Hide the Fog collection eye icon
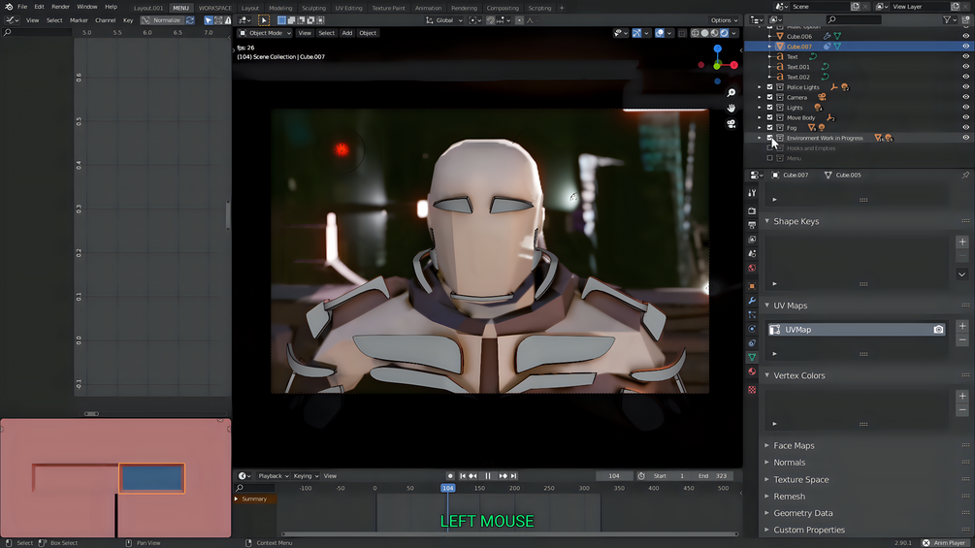 coord(965,127)
